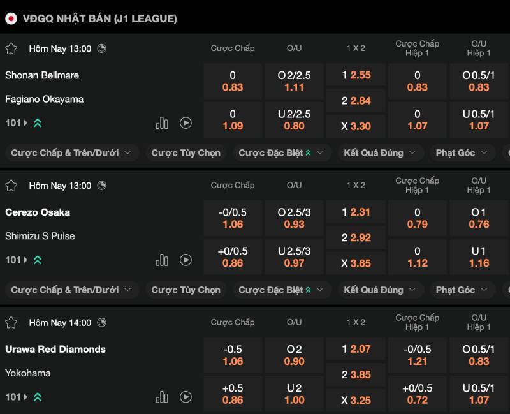
Task: Play live stream for Shonan Bellmare match
Action: point(186,123)
